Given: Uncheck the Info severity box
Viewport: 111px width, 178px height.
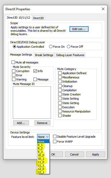Looking at the screenshot, I should (x=35, y=71).
